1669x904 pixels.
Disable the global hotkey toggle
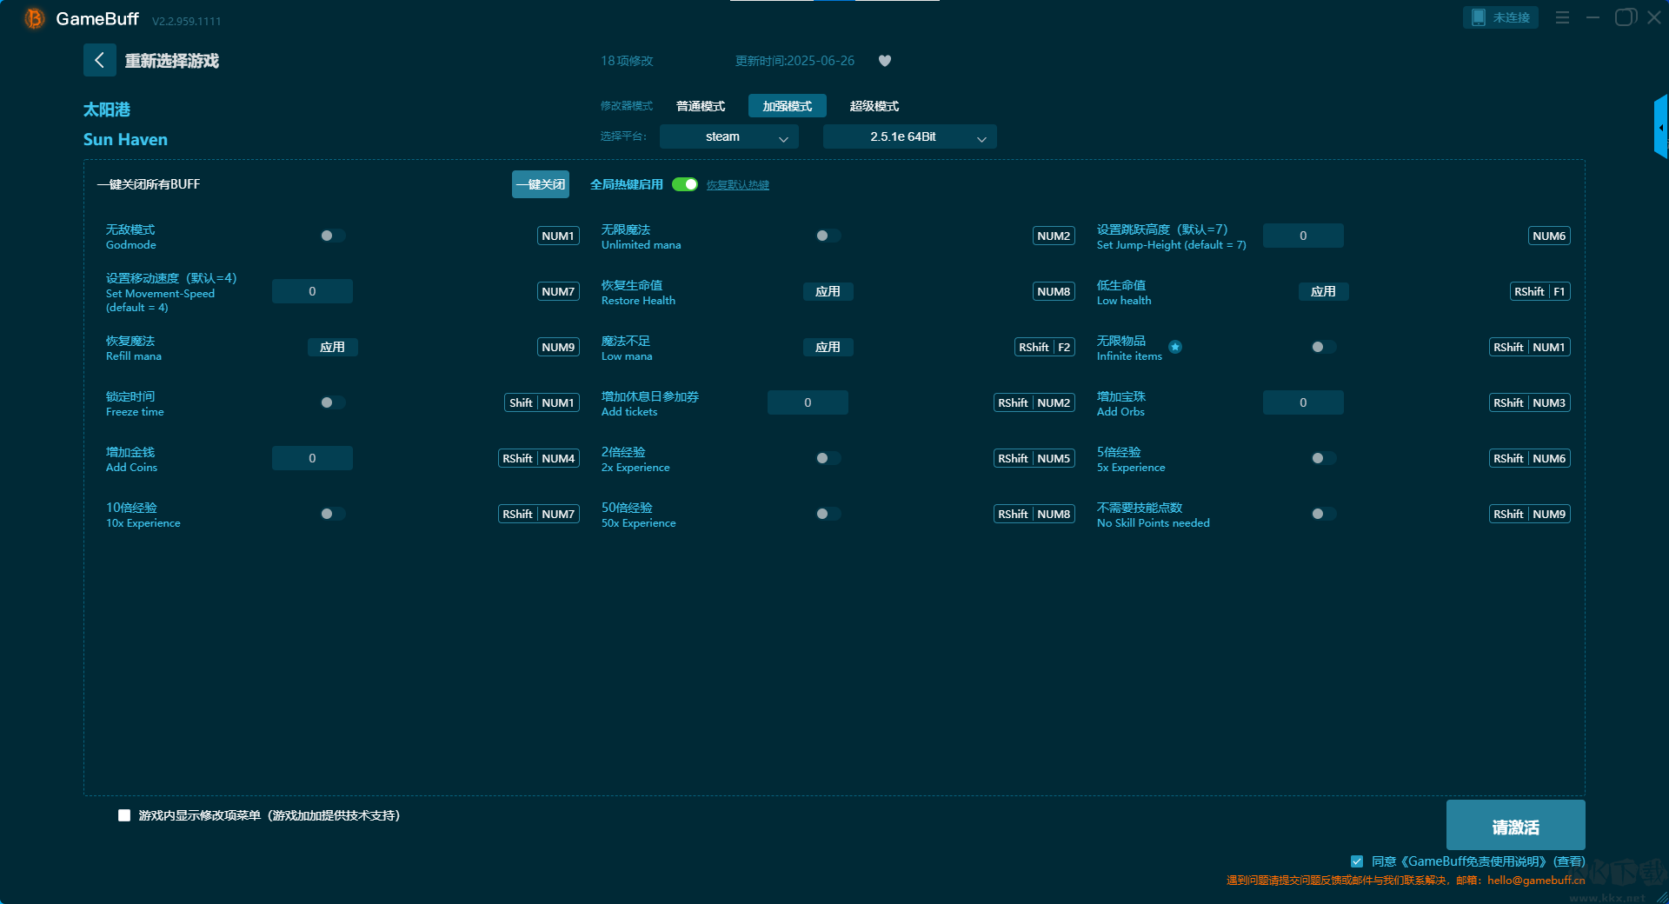(685, 184)
